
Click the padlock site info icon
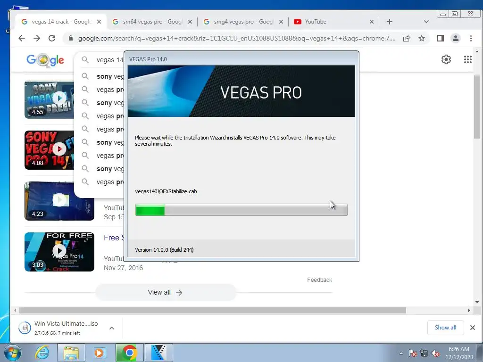(x=71, y=38)
